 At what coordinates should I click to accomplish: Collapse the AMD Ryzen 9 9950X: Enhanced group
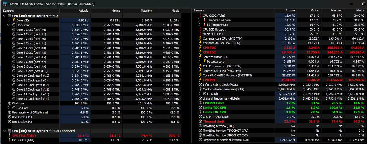coord(4,131)
